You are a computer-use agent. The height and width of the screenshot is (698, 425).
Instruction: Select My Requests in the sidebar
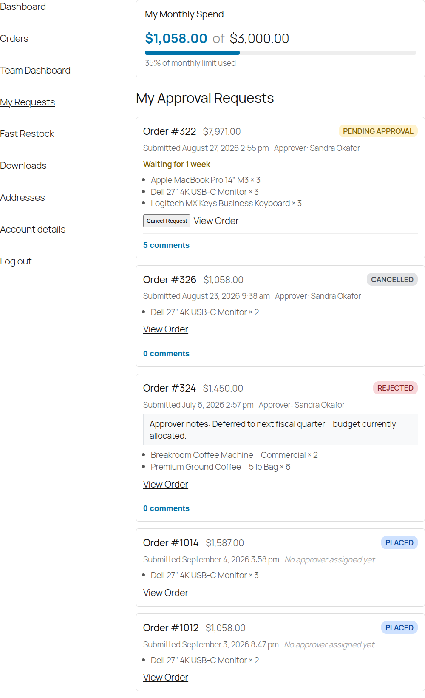[x=28, y=102]
